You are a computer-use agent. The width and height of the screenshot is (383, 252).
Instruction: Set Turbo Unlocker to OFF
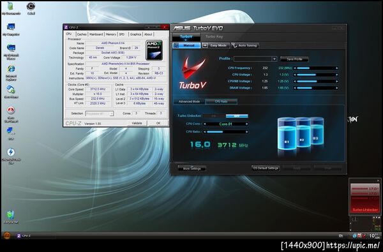point(237,116)
